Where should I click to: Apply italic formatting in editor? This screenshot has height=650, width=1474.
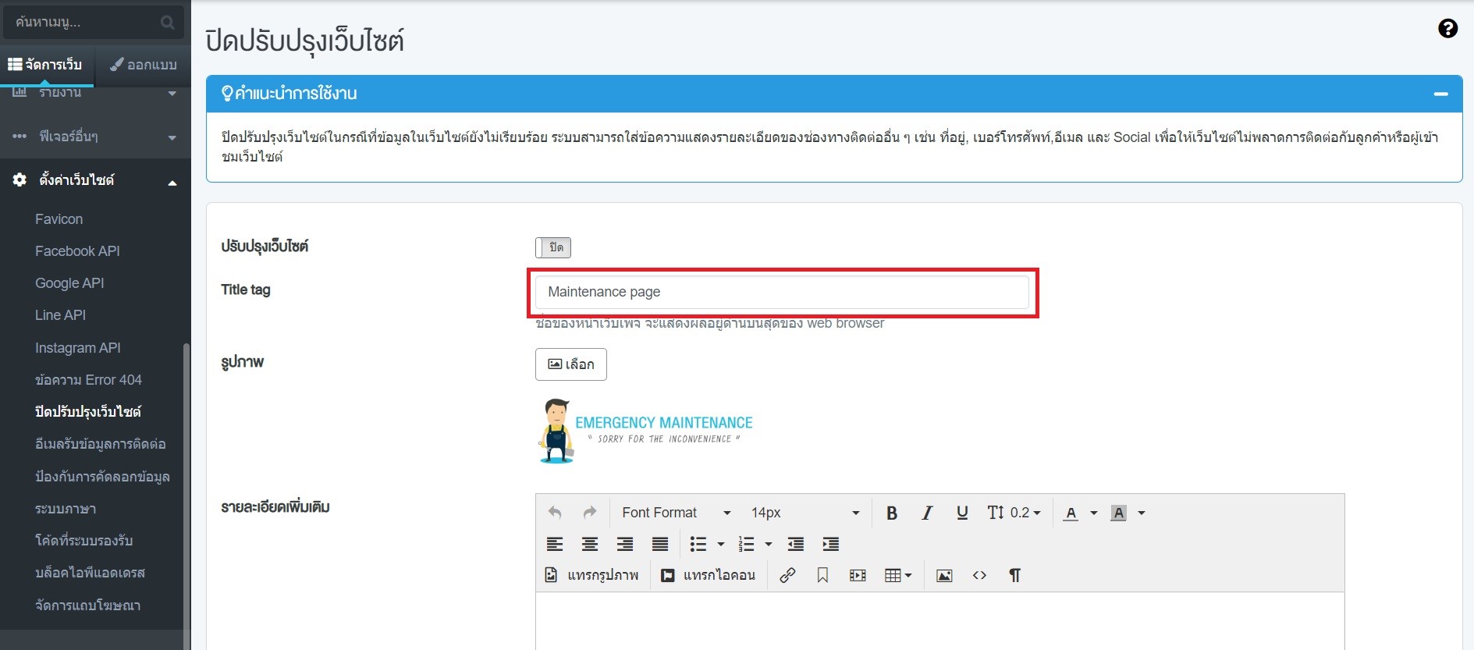927,513
